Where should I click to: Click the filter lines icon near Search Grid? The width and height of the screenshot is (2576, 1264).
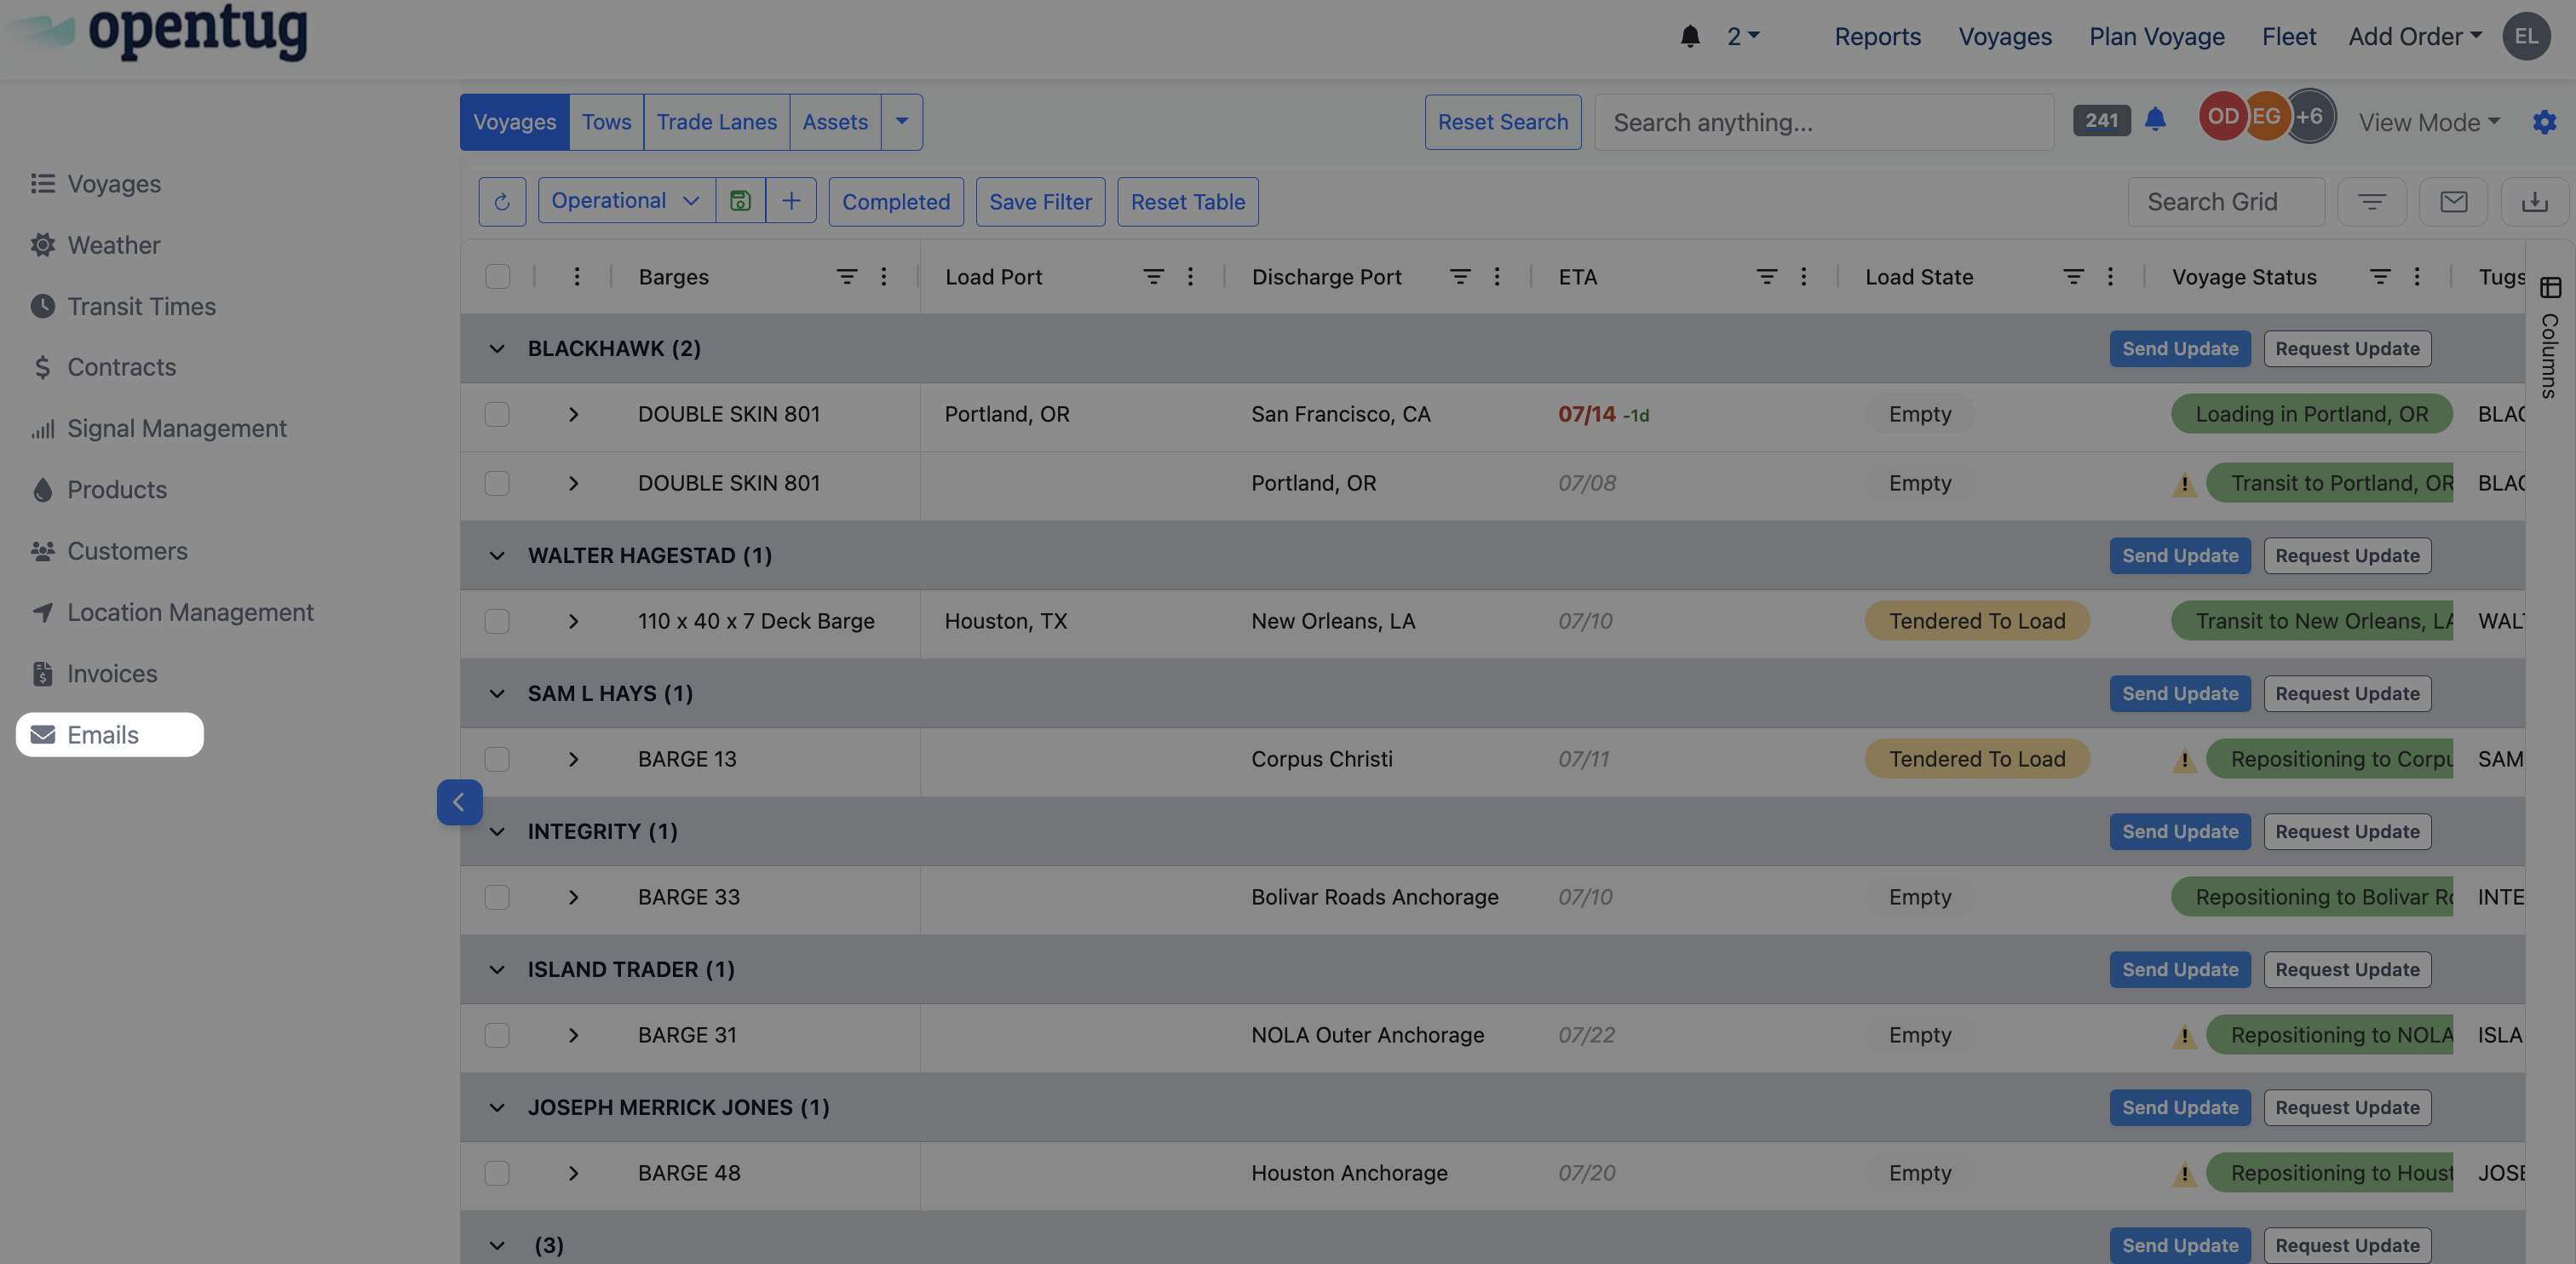(2372, 202)
